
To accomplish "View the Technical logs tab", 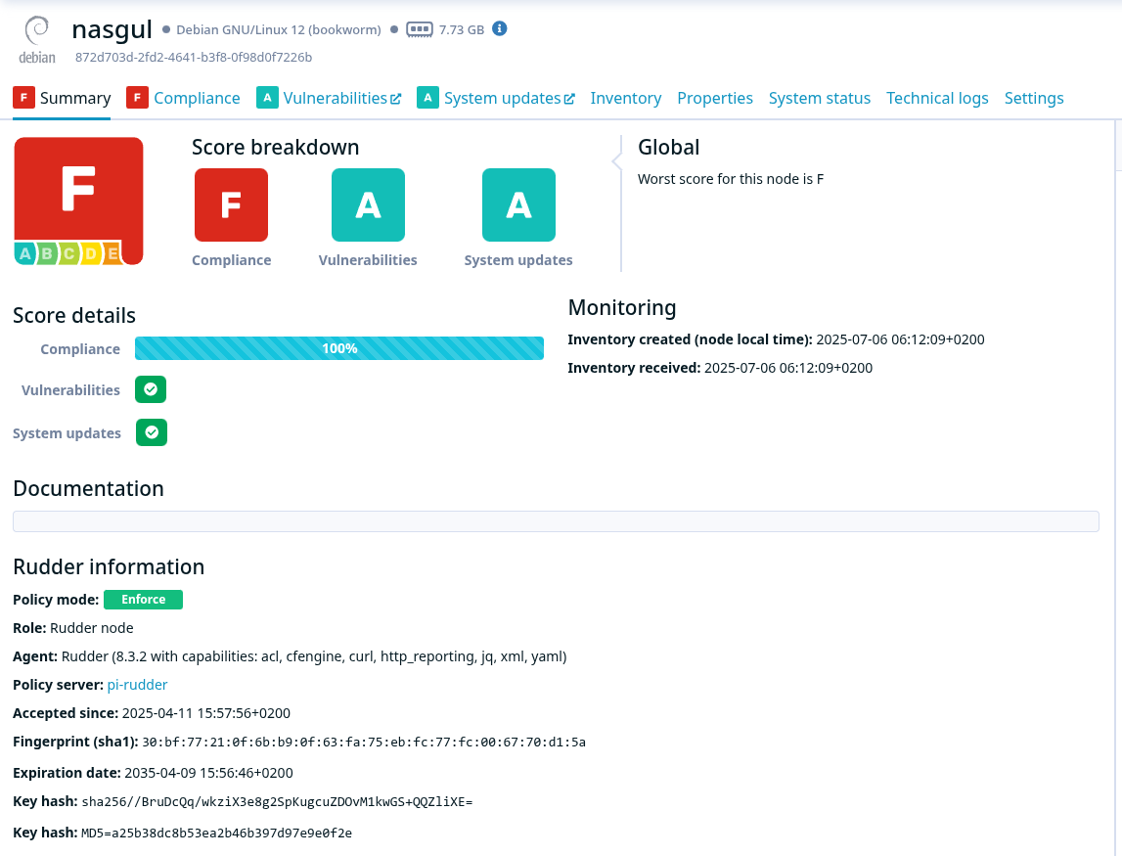I will tap(937, 98).
